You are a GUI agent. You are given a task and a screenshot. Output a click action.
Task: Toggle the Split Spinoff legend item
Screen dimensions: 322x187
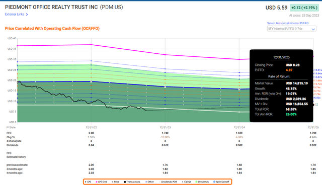(x=221, y=182)
